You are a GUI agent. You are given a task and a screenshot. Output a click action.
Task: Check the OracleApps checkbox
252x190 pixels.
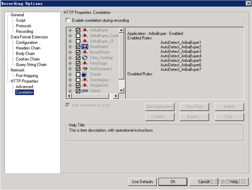coord(78,80)
